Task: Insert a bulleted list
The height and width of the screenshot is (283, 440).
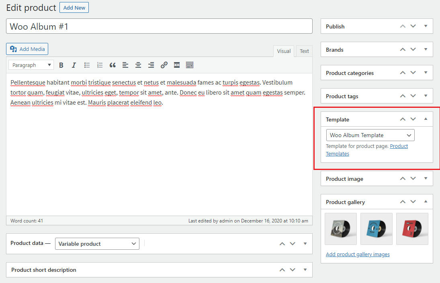Action: pos(87,65)
